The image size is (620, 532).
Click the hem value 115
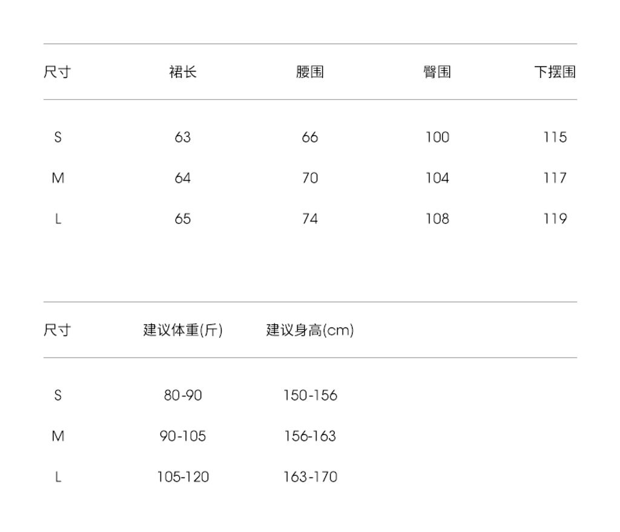tap(555, 137)
